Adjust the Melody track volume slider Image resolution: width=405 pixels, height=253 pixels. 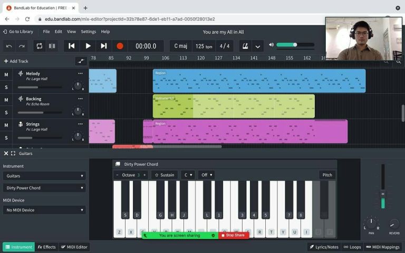(40, 87)
